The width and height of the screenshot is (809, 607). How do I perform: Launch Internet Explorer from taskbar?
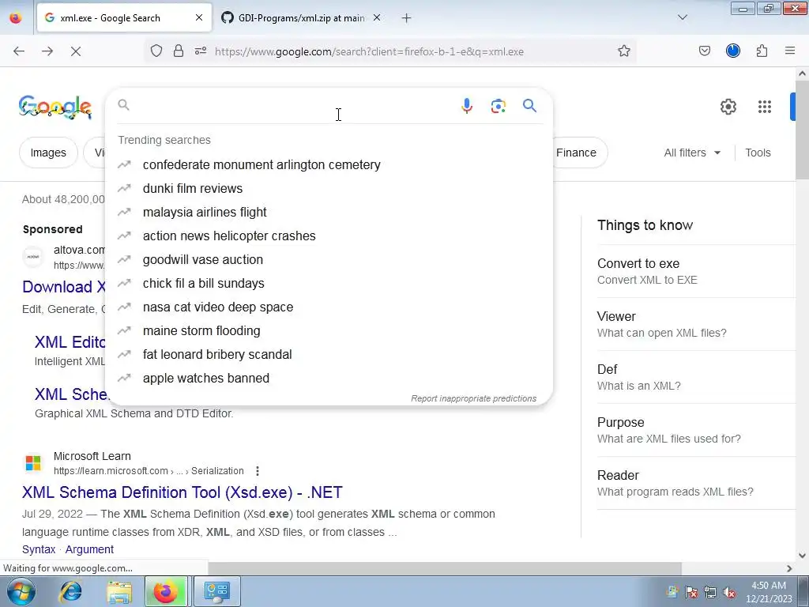(x=70, y=591)
